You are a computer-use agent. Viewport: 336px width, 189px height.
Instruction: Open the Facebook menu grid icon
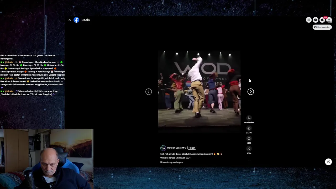pyautogui.click(x=309, y=20)
